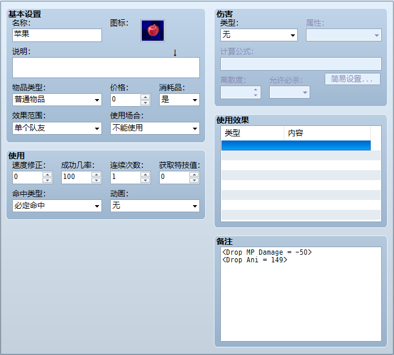The image size is (394, 355).
Task: Increase 价格 with up arrow
Action: point(145,97)
